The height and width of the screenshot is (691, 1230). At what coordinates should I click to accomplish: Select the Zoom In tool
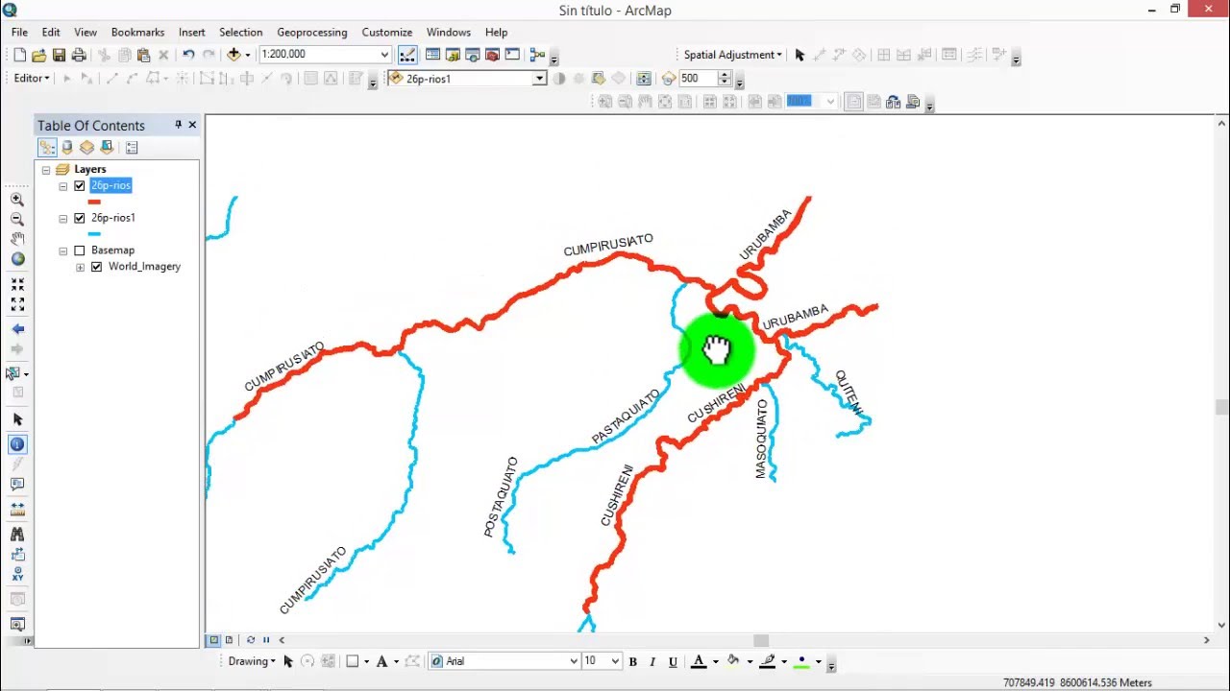click(x=16, y=200)
